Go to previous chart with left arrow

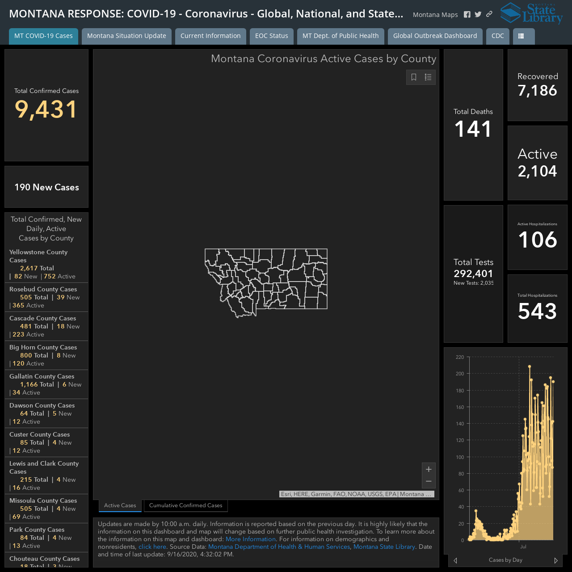click(455, 560)
